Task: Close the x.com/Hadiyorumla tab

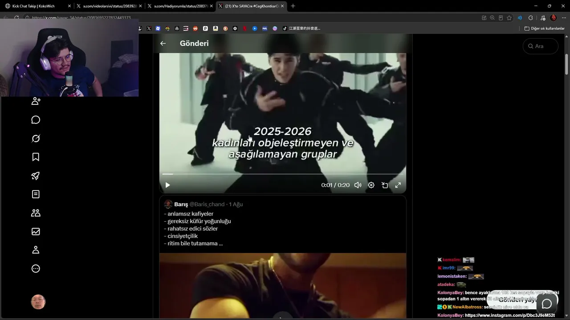Action: point(212,6)
